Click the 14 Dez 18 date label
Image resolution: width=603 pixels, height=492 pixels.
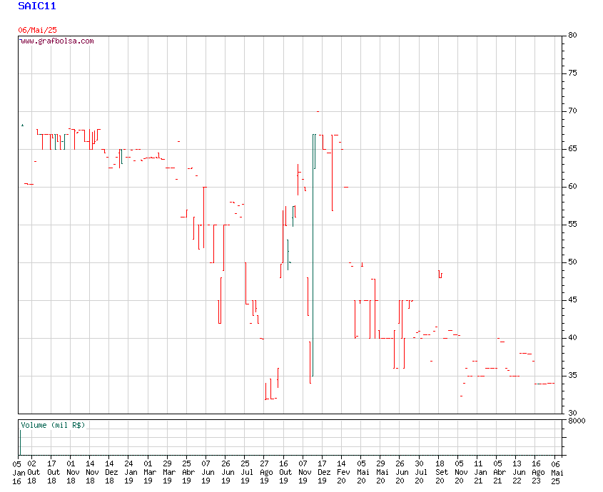tap(111, 473)
